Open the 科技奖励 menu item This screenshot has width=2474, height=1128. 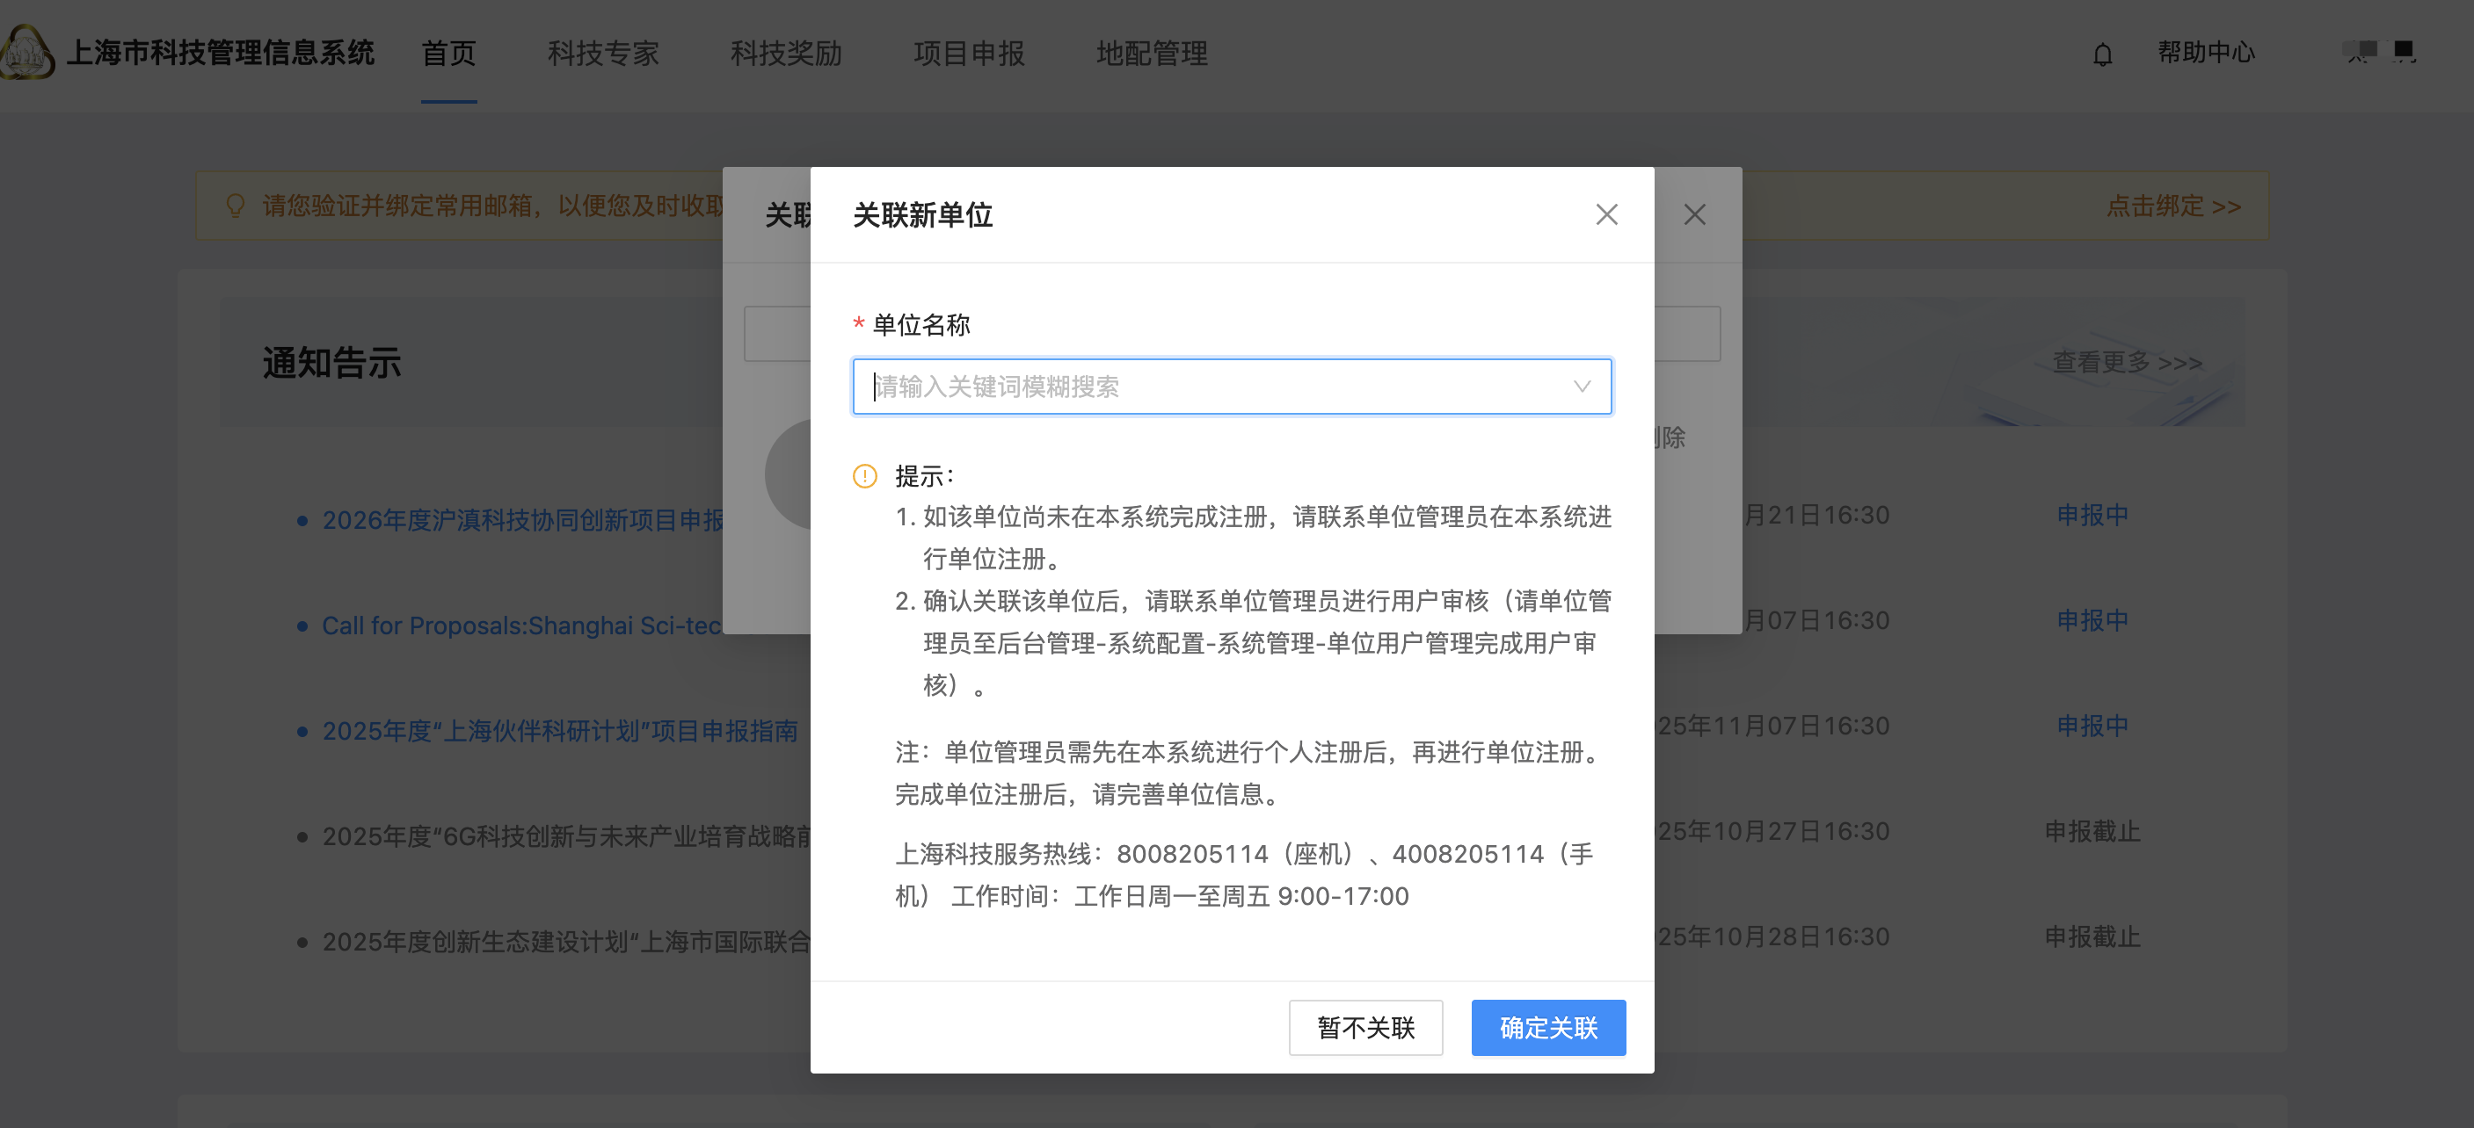tap(786, 54)
